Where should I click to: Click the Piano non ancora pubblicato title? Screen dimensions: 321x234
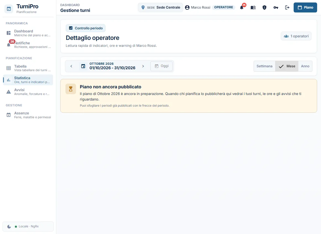(x=110, y=87)
